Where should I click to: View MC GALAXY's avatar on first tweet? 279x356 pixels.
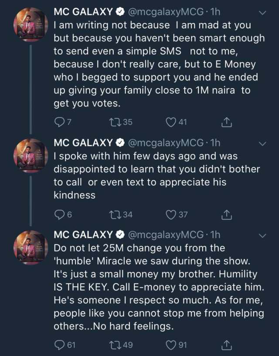(31, 25)
